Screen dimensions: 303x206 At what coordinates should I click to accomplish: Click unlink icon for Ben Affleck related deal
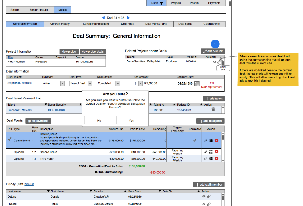click(x=219, y=62)
